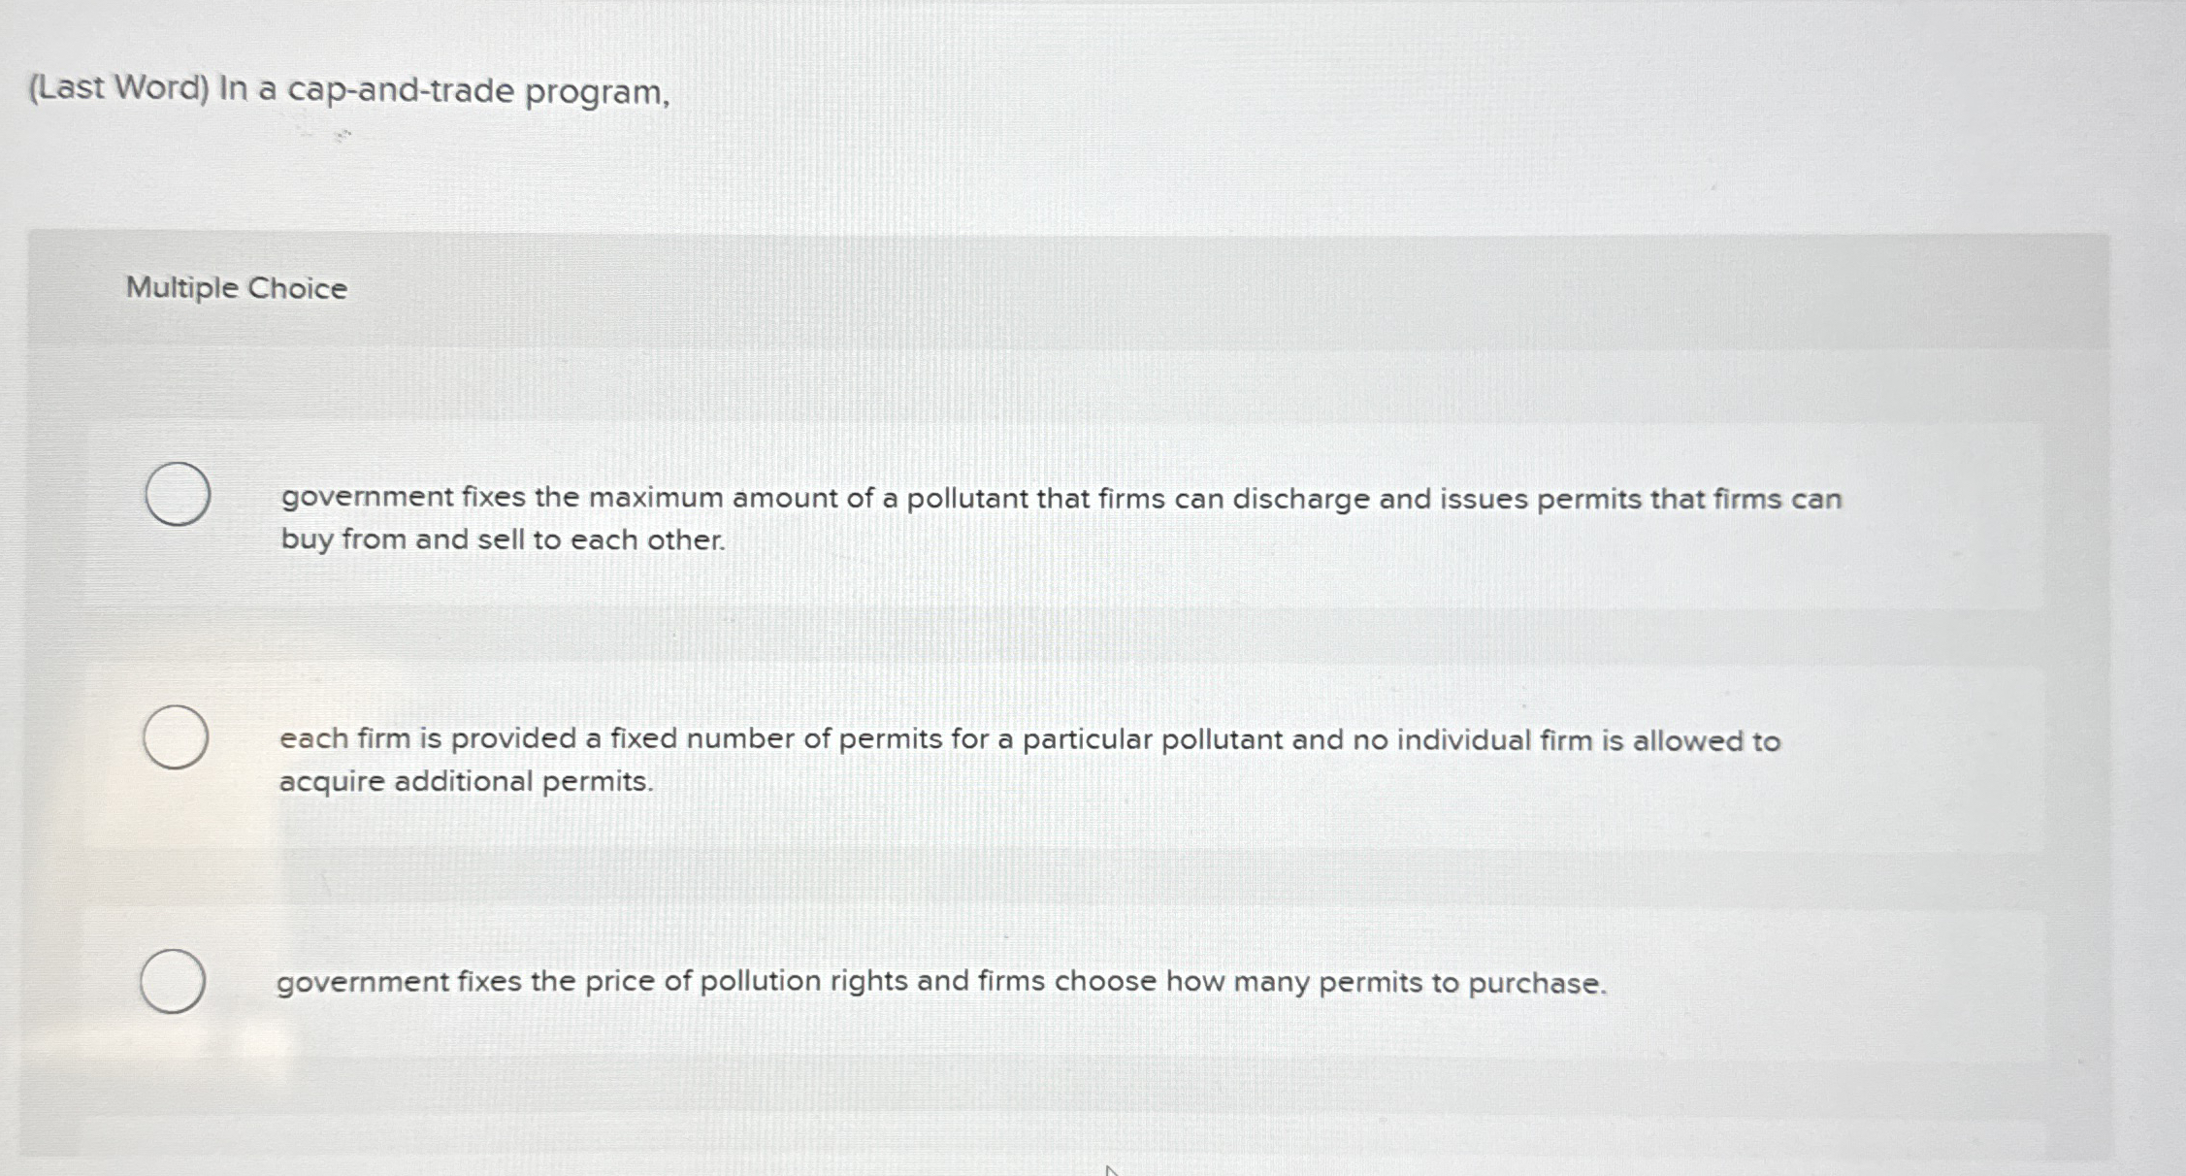
Task: Choose the answer about fixed permits per firm
Action: click(x=178, y=737)
